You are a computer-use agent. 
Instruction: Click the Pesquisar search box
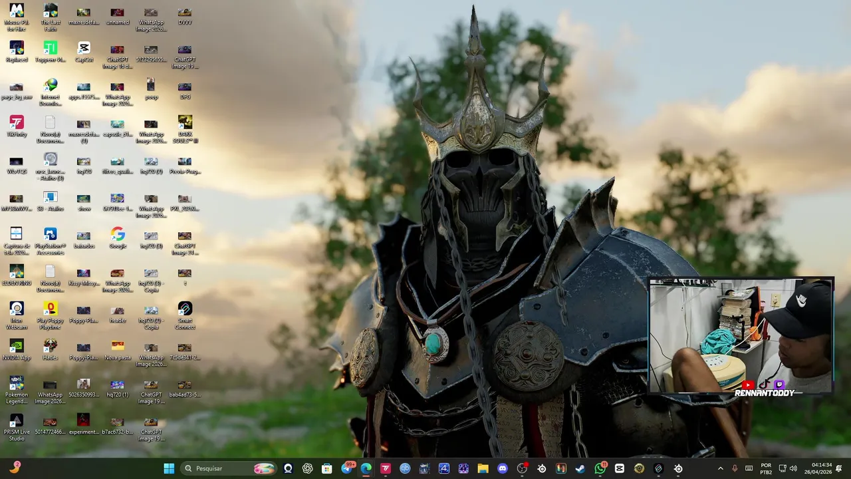(x=229, y=468)
